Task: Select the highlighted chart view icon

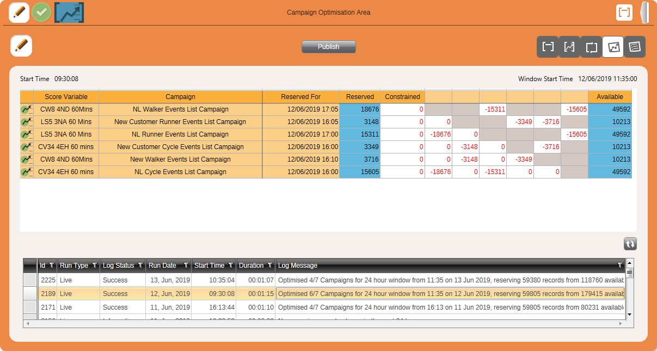Action: coord(613,47)
